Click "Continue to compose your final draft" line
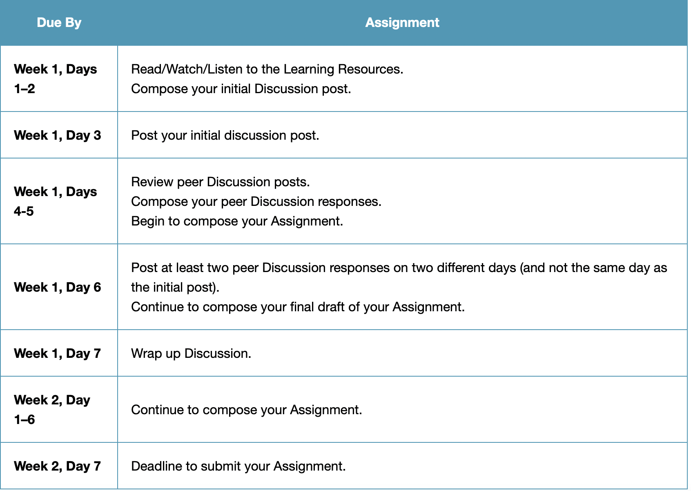 (x=298, y=307)
